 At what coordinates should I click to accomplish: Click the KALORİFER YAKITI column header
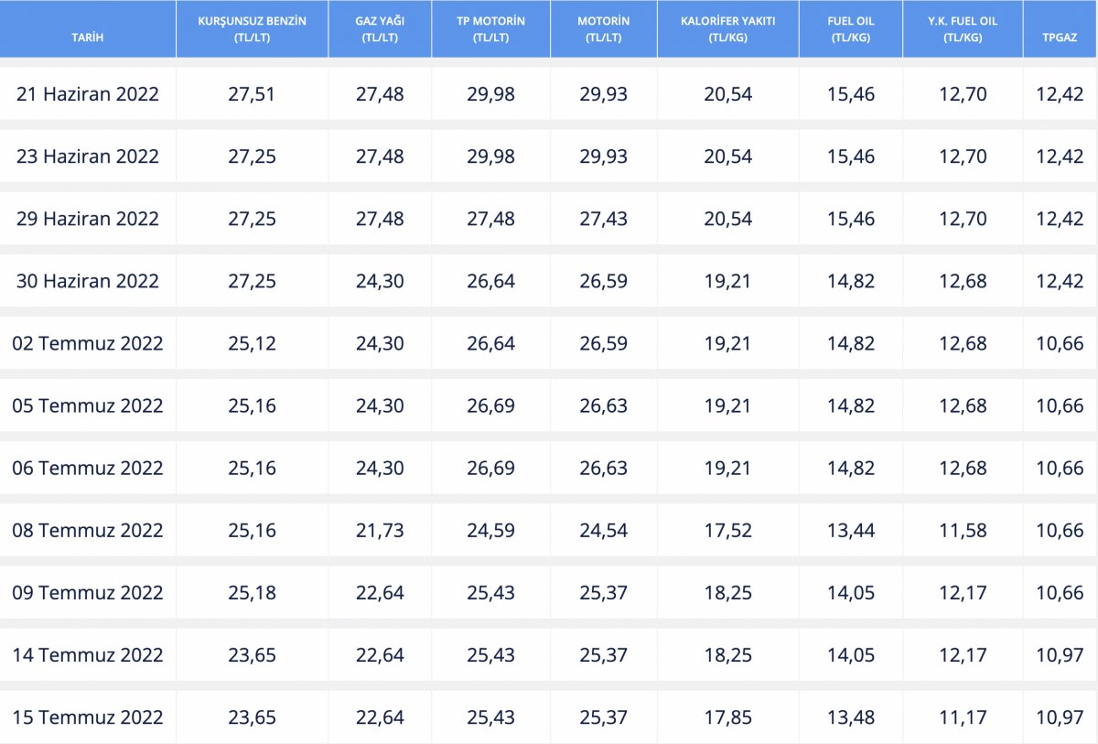point(727,29)
